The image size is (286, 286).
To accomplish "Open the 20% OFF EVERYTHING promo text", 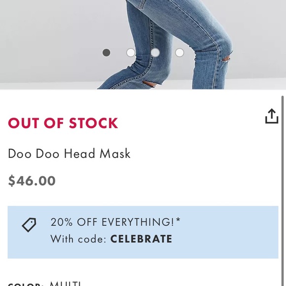I will pos(115,222).
